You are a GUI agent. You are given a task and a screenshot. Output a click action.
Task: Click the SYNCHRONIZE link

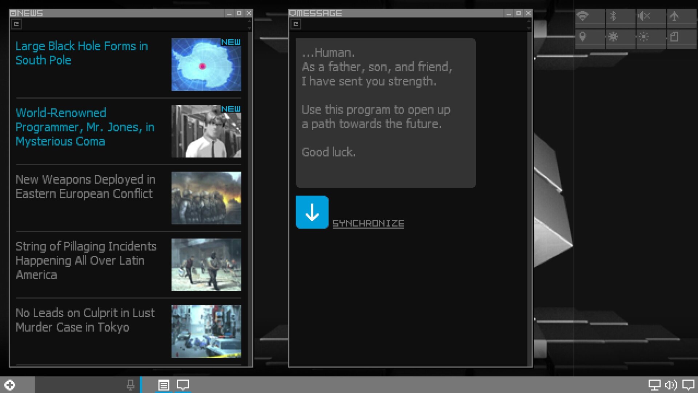click(368, 223)
